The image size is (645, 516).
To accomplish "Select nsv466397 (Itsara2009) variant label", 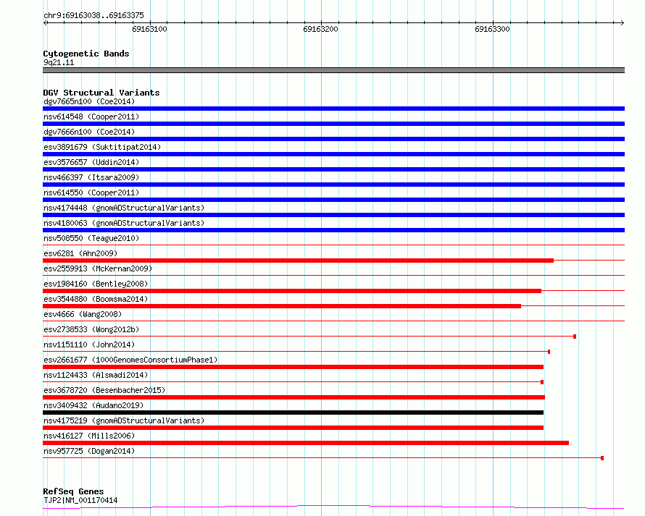I will click(91, 177).
